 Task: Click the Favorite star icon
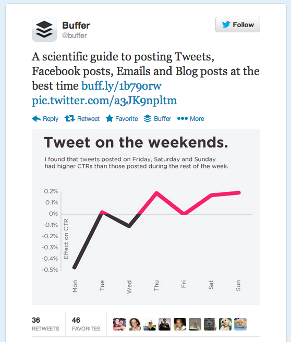tap(110, 119)
